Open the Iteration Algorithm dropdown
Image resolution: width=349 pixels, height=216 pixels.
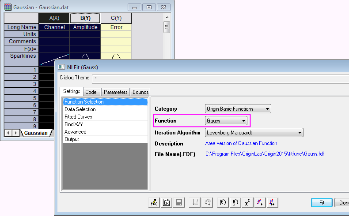[254, 133]
